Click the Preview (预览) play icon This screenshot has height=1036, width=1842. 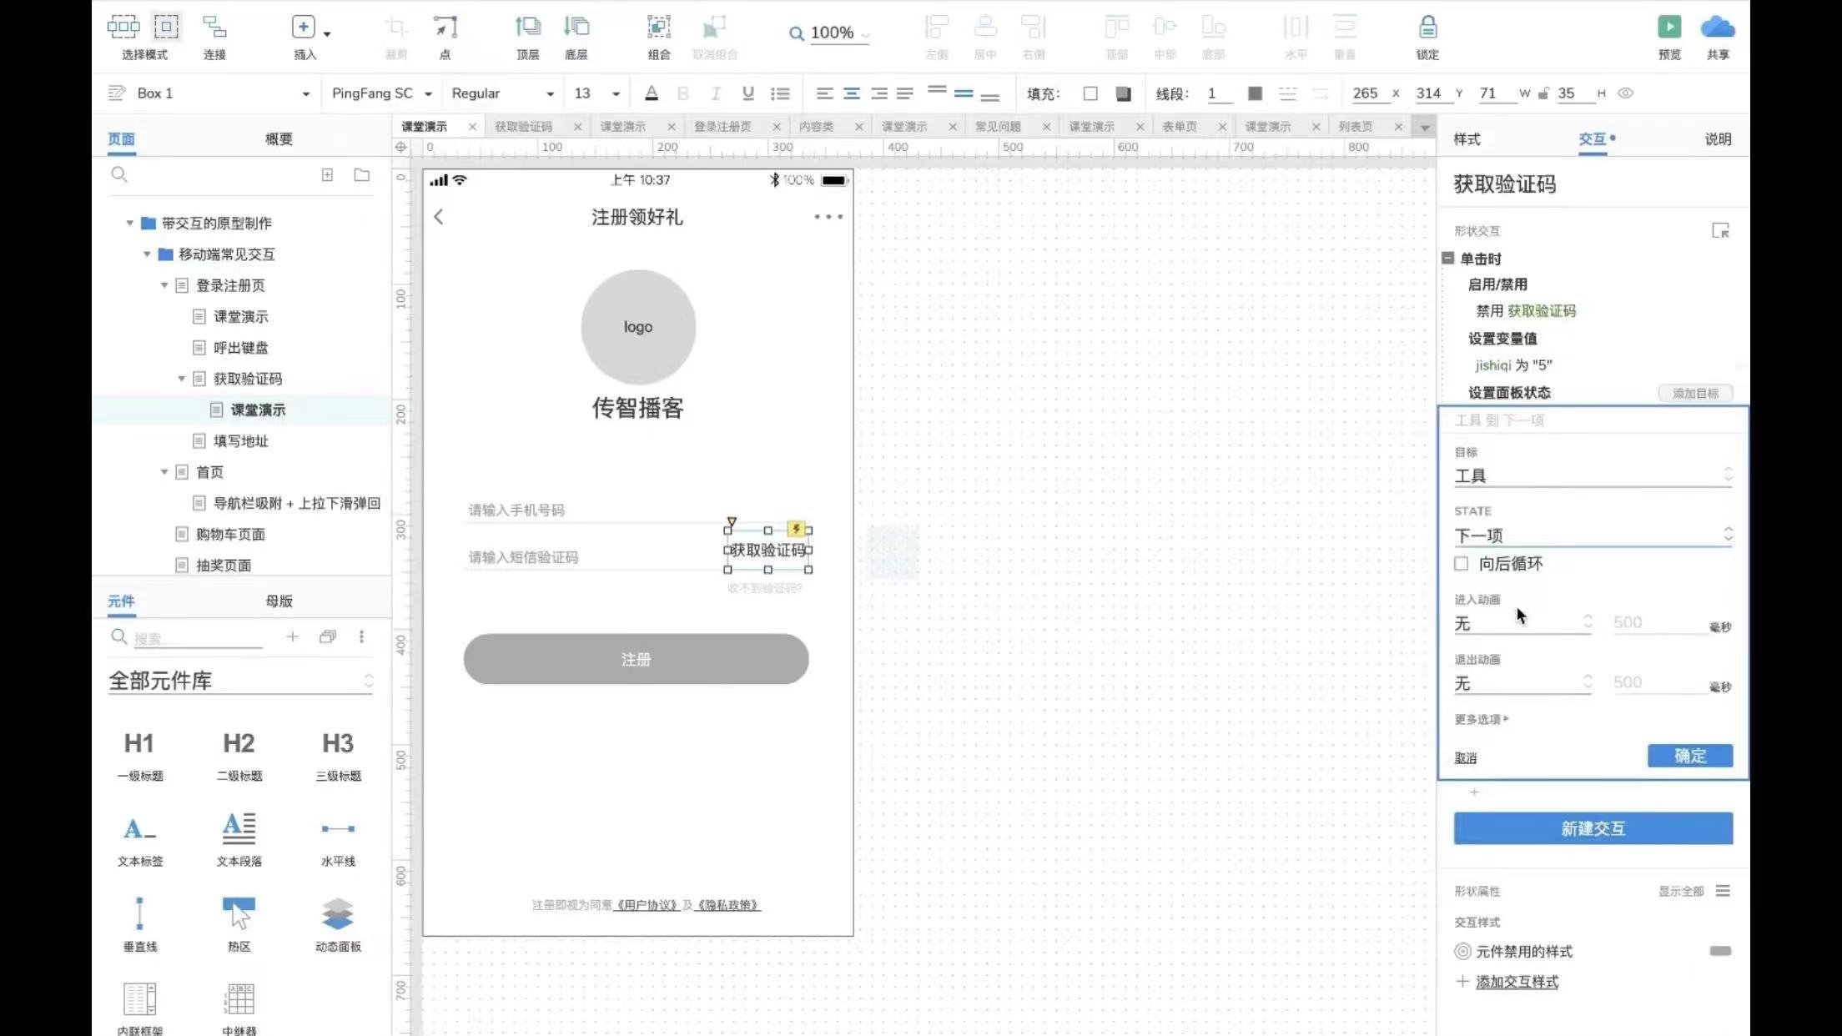tap(1668, 28)
